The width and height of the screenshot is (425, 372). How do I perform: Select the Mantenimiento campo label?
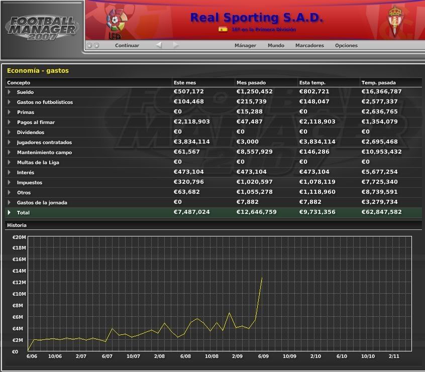click(x=44, y=152)
